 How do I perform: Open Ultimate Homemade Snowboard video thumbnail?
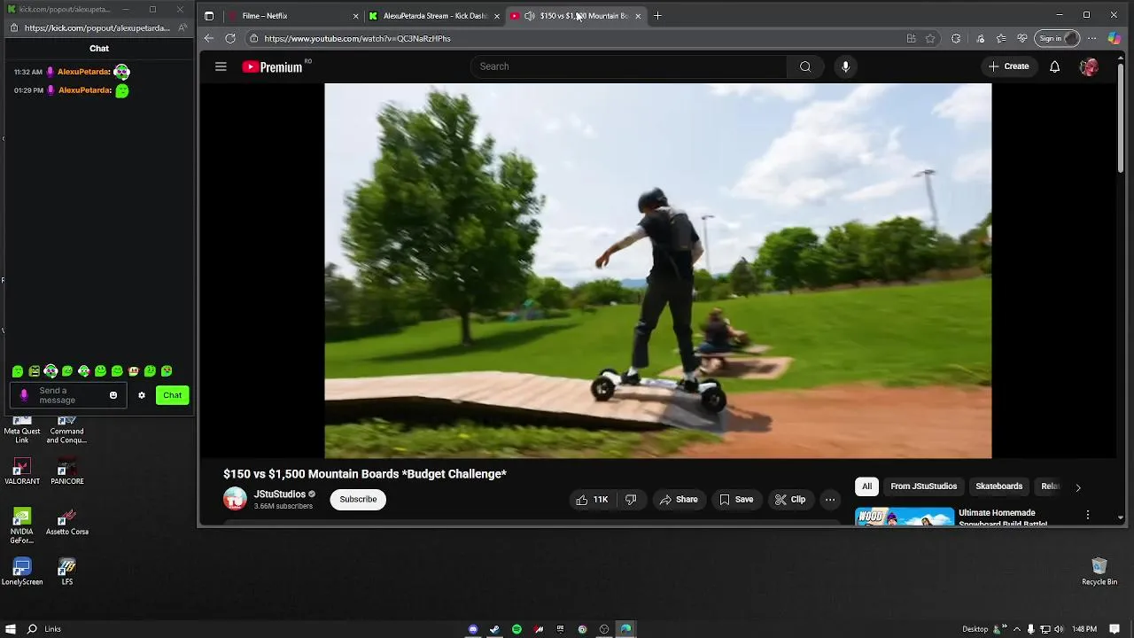click(905, 517)
